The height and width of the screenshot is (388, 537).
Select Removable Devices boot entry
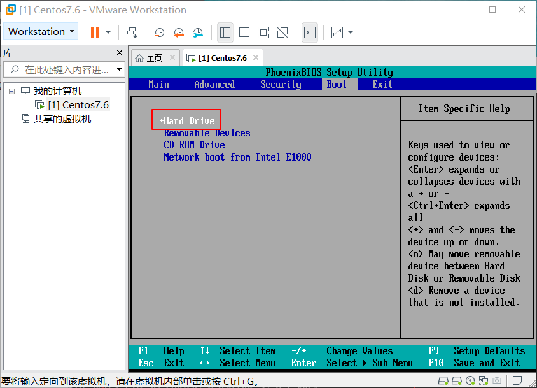click(207, 133)
